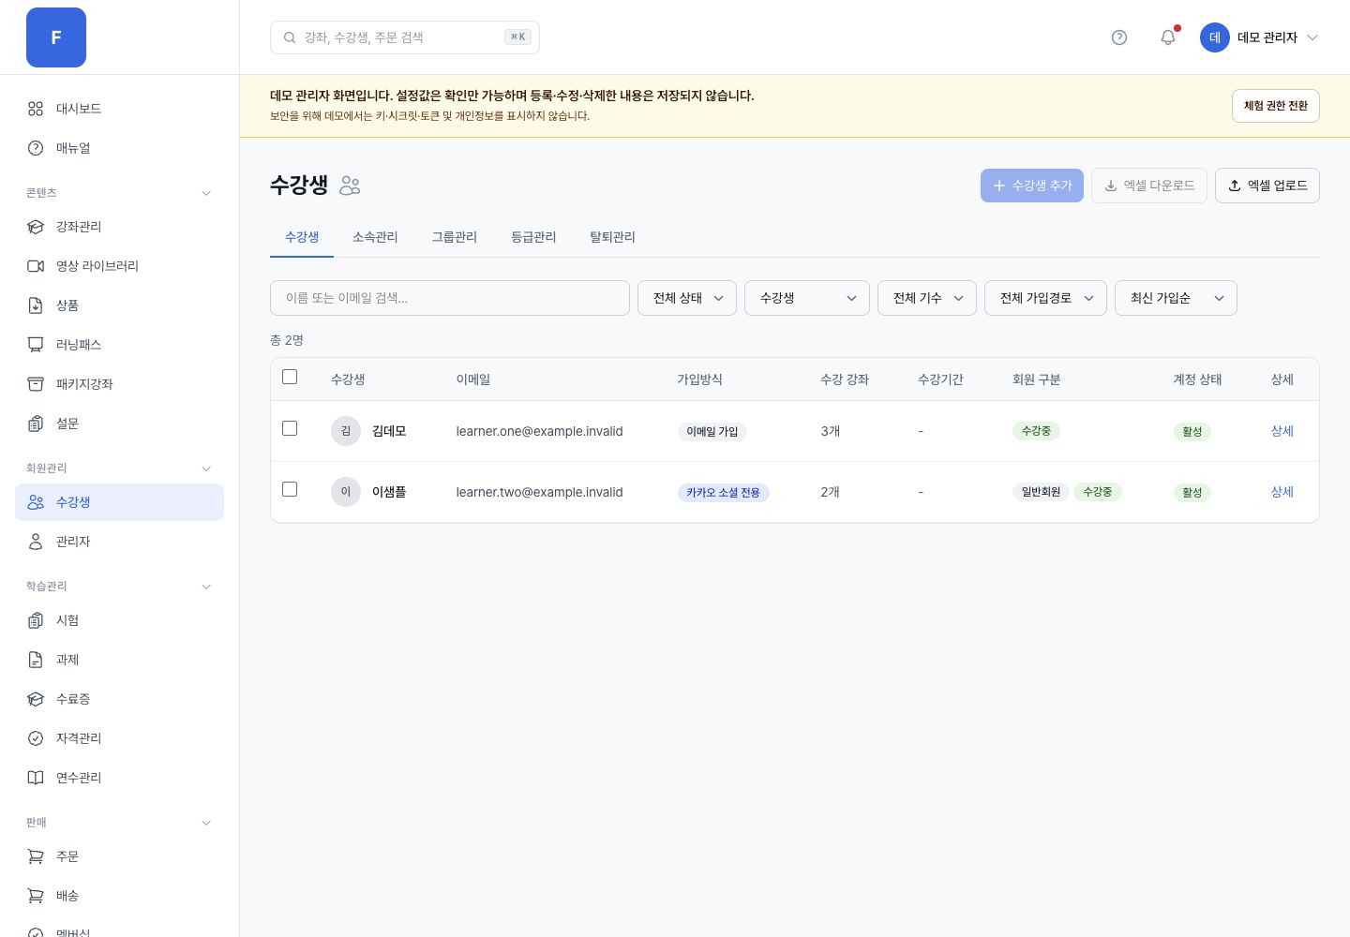
Task: Click the 패키지강좌 archive box icon
Action: [36, 384]
